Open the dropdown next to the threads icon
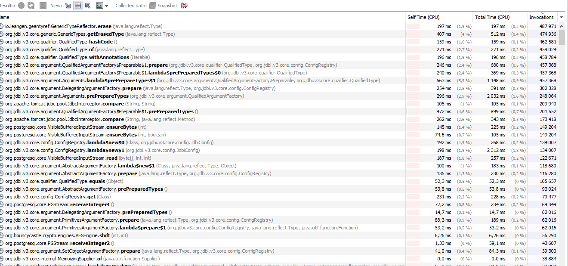This screenshot has height=266, width=568. coord(105,6)
